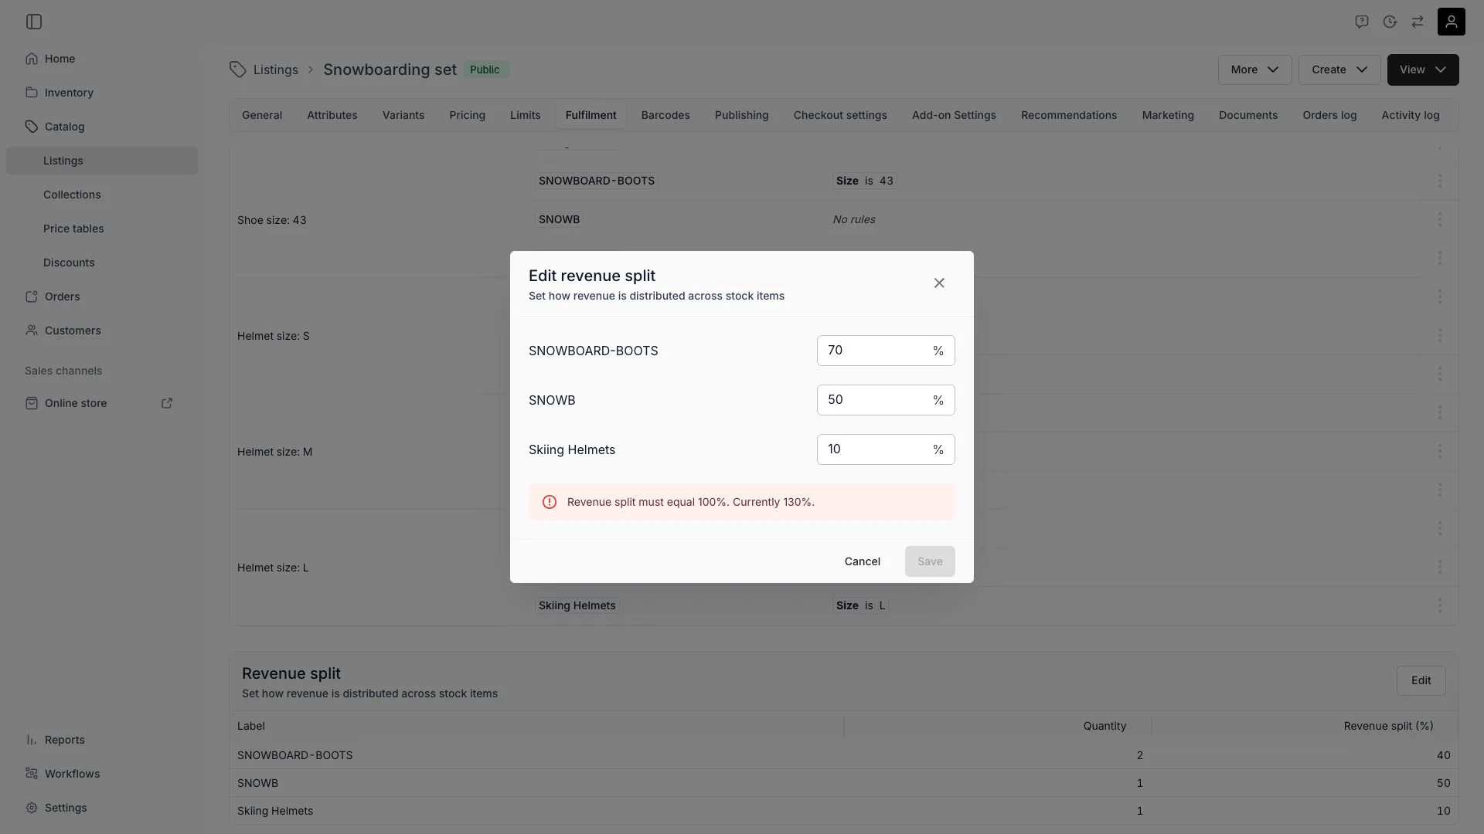The image size is (1484, 834).
Task: Toggle dark mode moon icon
Action: click(x=1390, y=22)
